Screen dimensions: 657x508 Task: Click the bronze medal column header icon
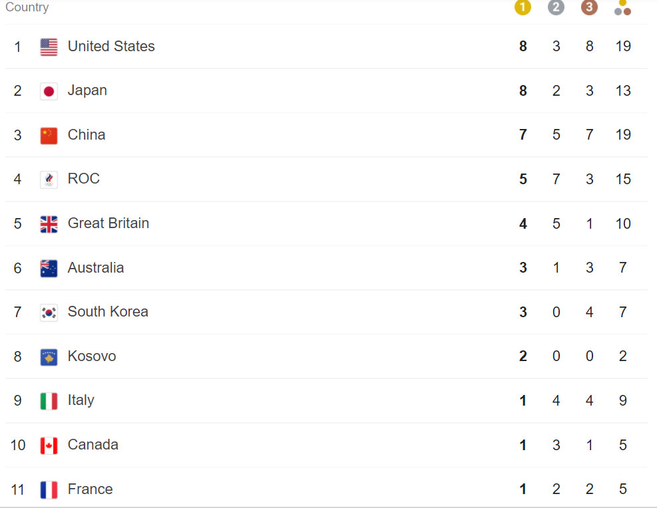tap(589, 7)
